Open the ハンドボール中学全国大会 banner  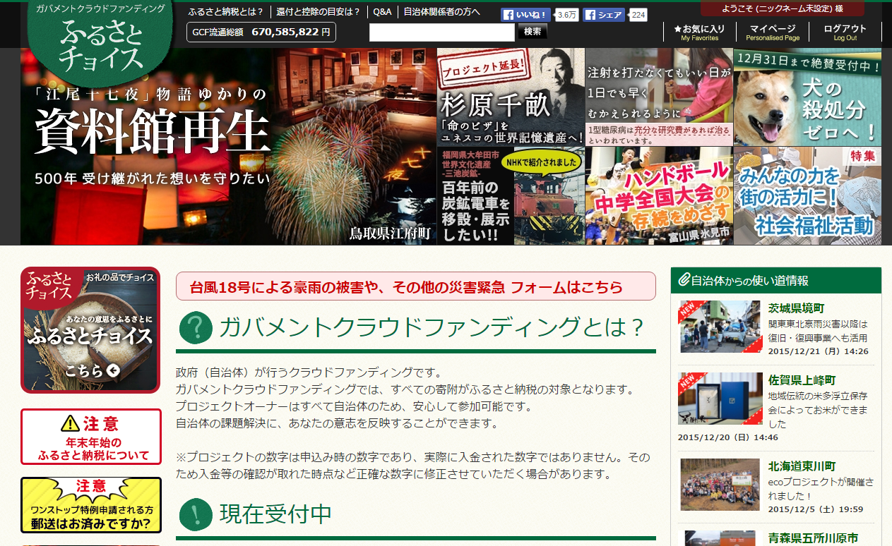click(659, 195)
